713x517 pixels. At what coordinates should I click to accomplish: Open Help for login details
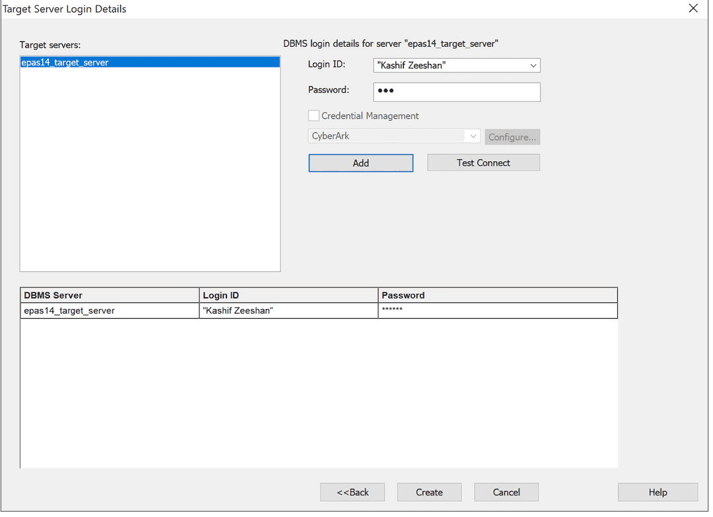(x=658, y=492)
